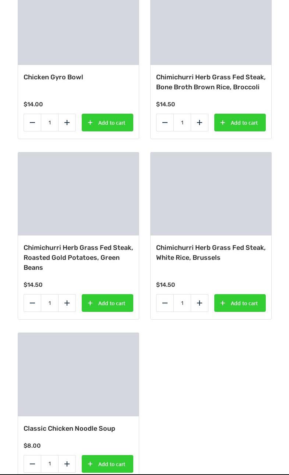Decrease Classic Chicken Noodle Soup quantity
Screen dimensions: 289x475
tap(32, 464)
